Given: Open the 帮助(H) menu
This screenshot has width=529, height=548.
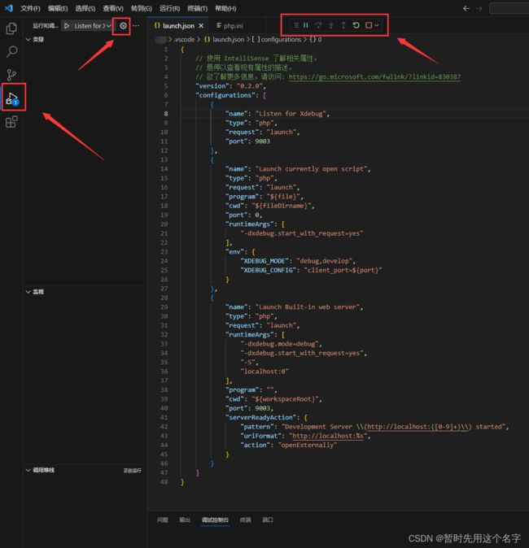Looking at the screenshot, I should (225, 8).
